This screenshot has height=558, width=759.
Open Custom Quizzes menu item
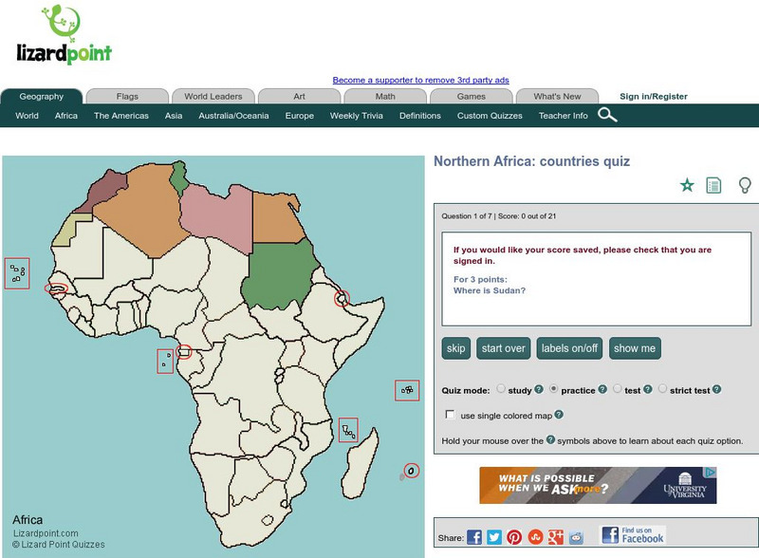pos(490,116)
